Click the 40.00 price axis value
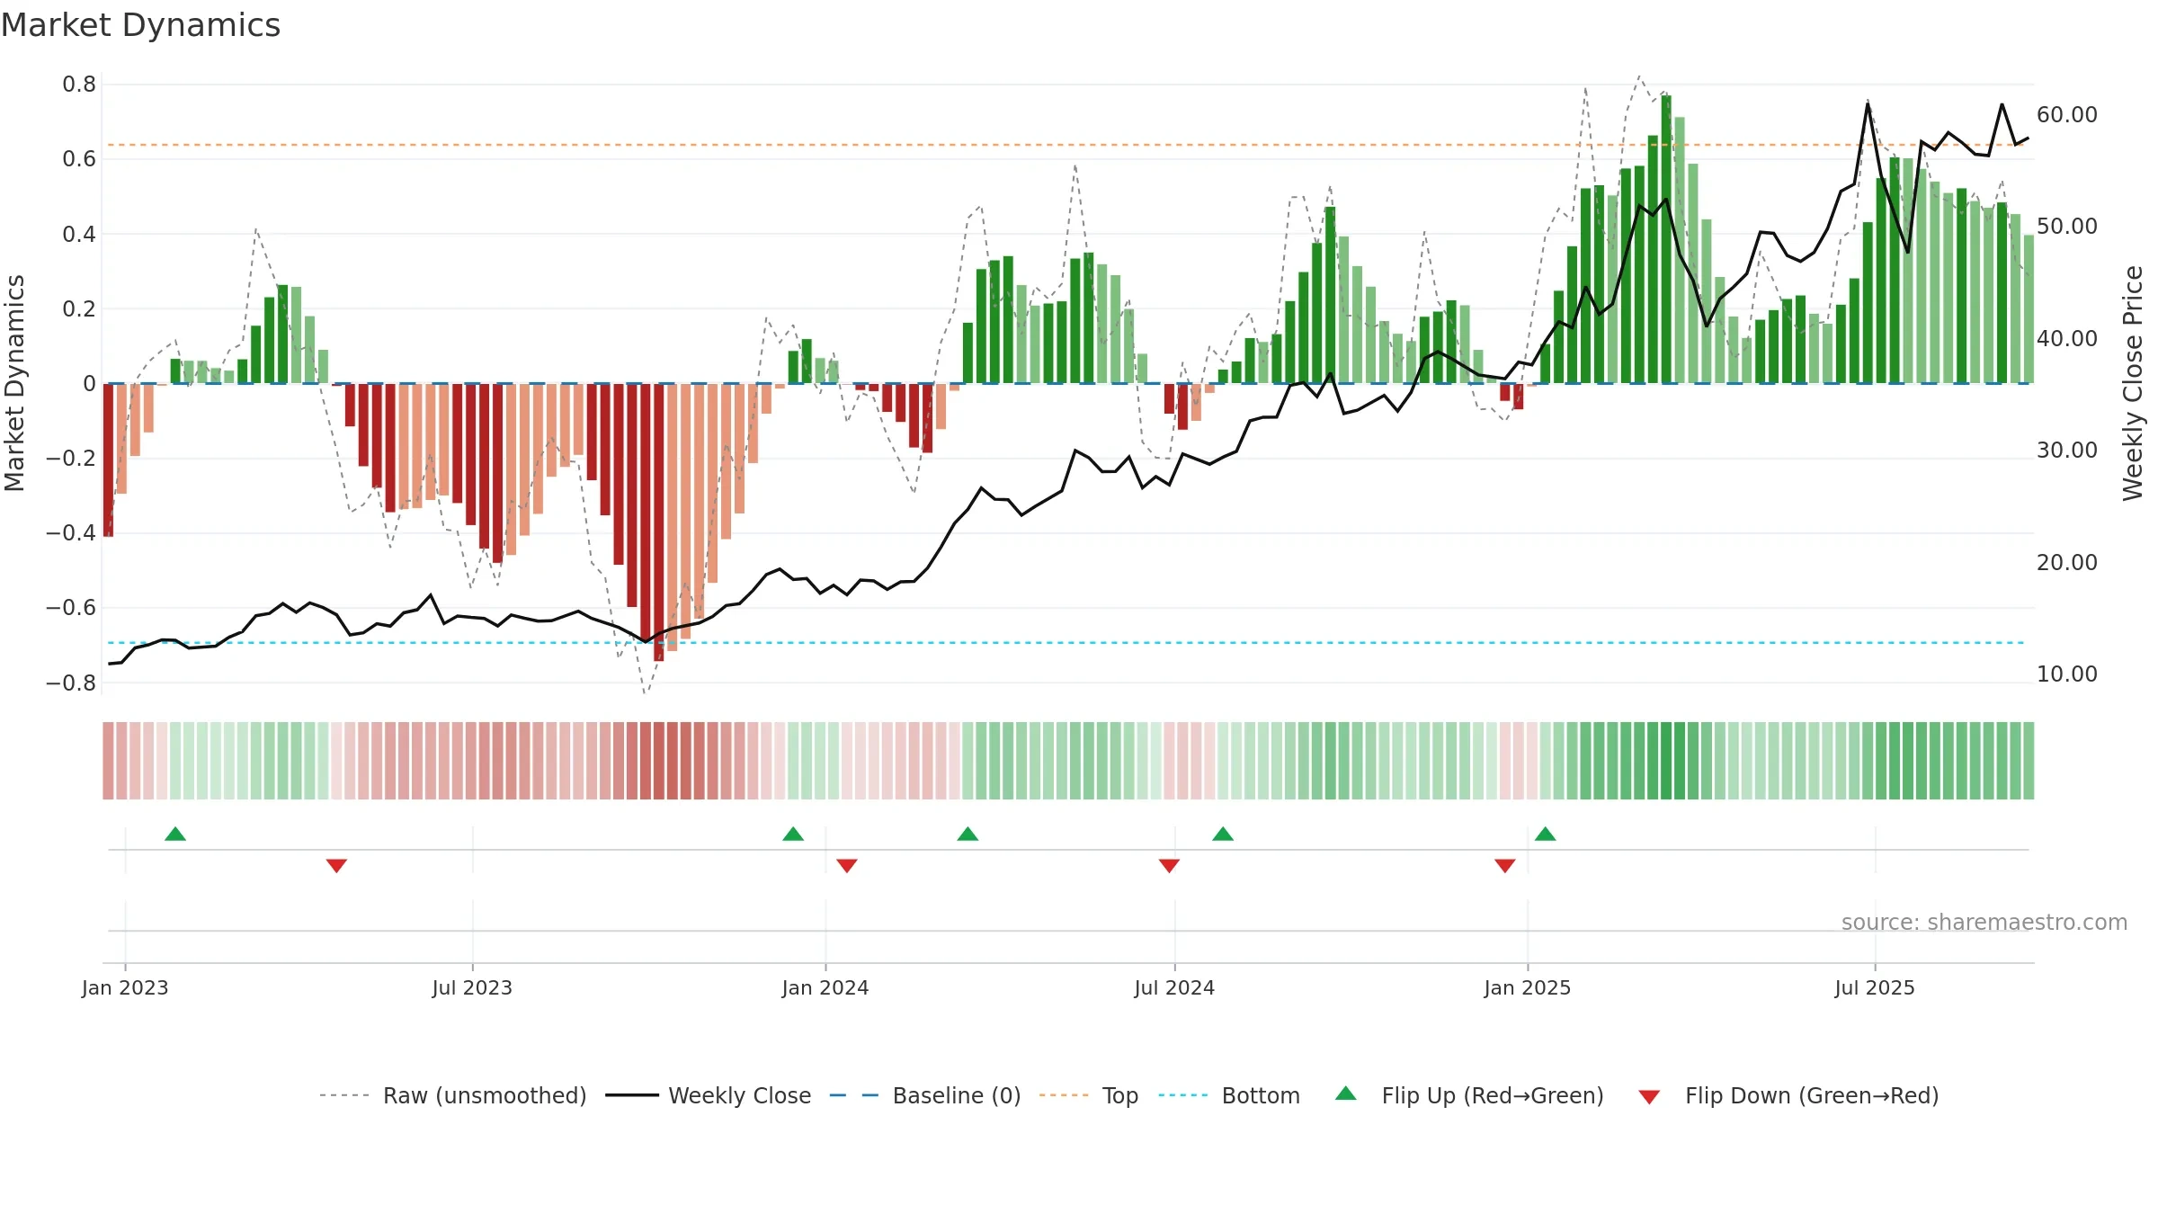Image resolution: width=2158 pixels, height=1214 pixels. point(2066,339)
